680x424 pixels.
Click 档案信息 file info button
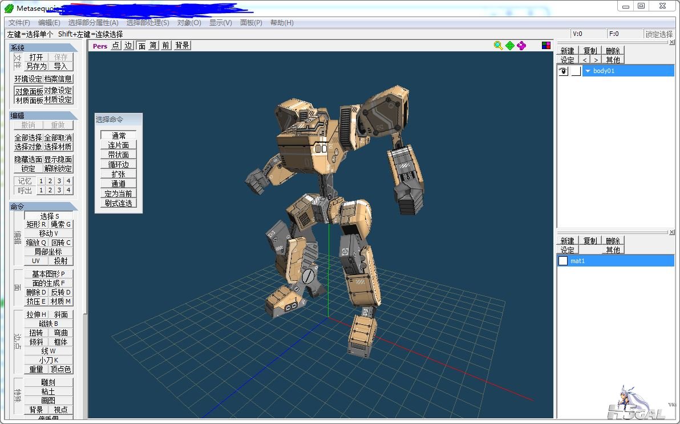coord(58,79)
